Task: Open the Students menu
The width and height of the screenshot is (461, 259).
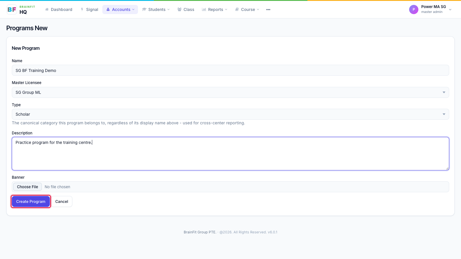Action: [x=156, y=9]
